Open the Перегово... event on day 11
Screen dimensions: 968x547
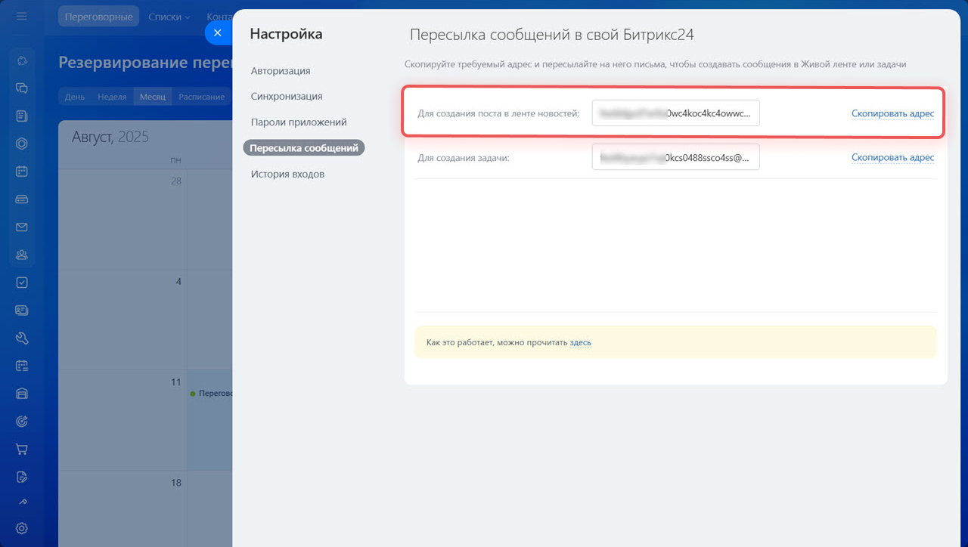(211, 394)
